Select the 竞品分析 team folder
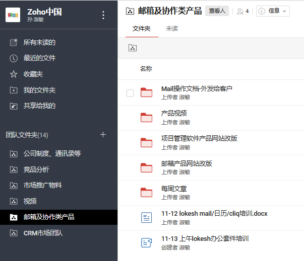This screenshot has width=304, height=261. click(x=36, y=169)
